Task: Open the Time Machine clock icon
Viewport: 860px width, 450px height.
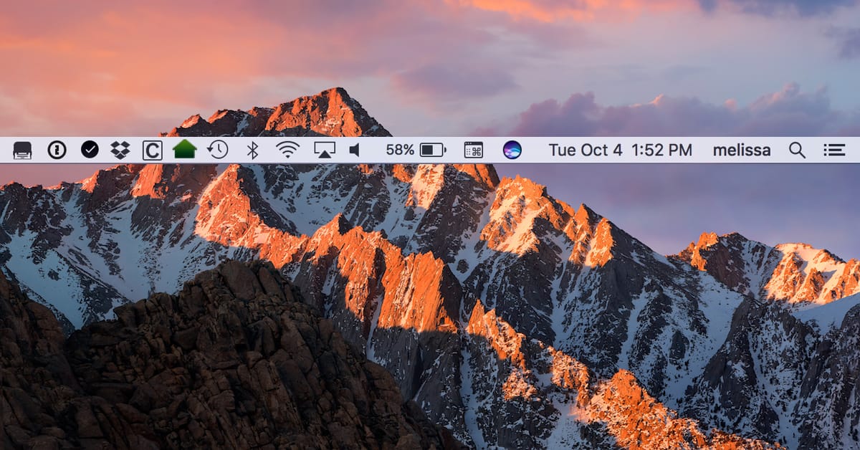Action: (x=218, y=150)
